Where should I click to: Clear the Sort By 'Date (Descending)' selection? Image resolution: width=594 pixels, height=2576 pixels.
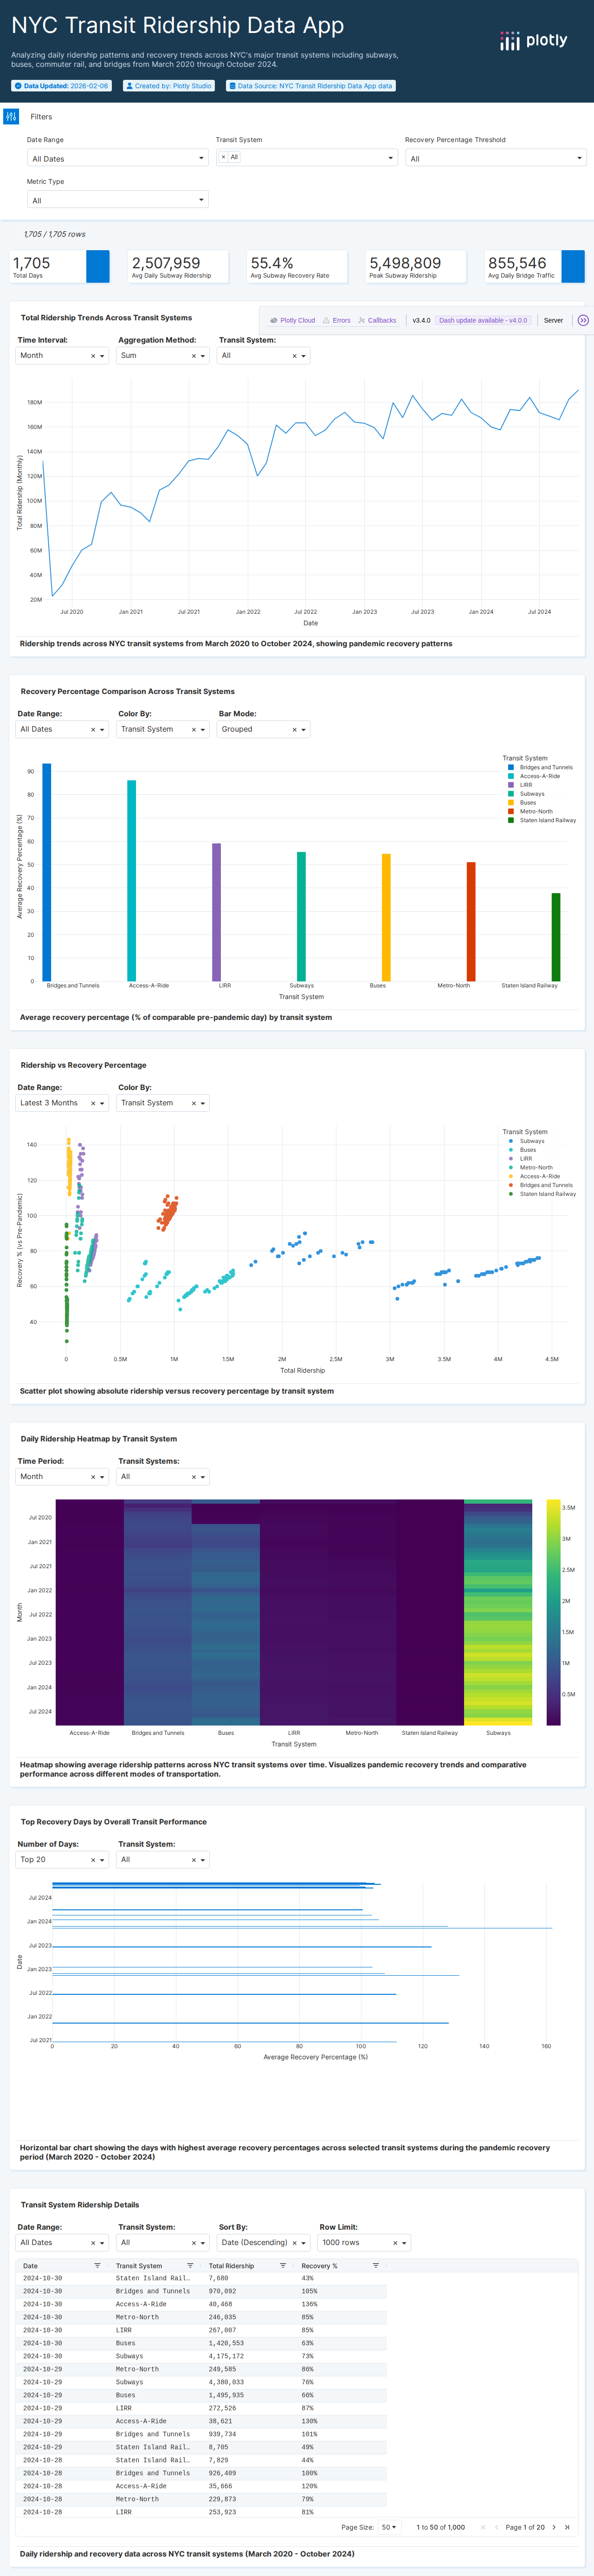(x=295, y=2243)
